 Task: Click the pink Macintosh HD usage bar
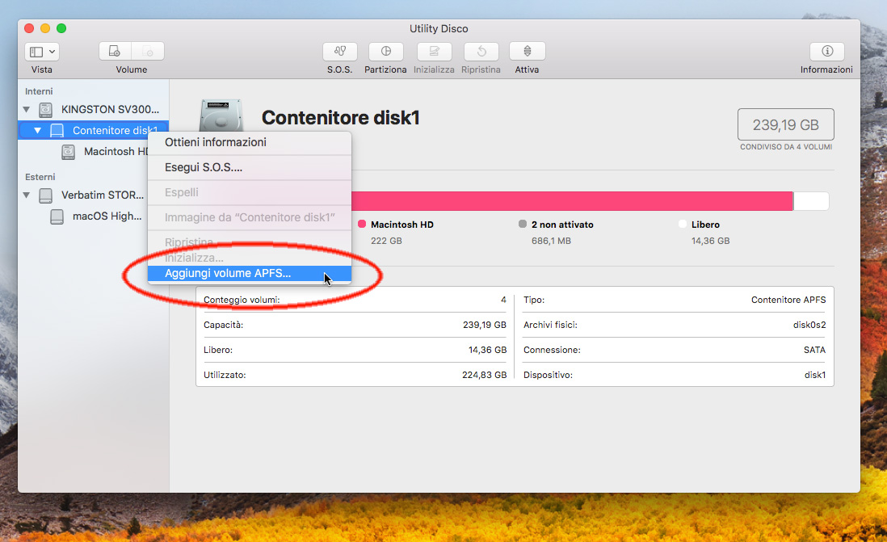(572, 201)
